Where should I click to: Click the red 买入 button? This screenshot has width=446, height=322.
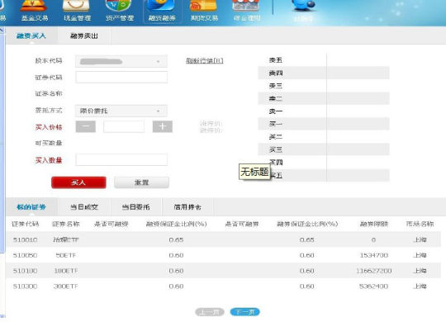coord(78,182)
